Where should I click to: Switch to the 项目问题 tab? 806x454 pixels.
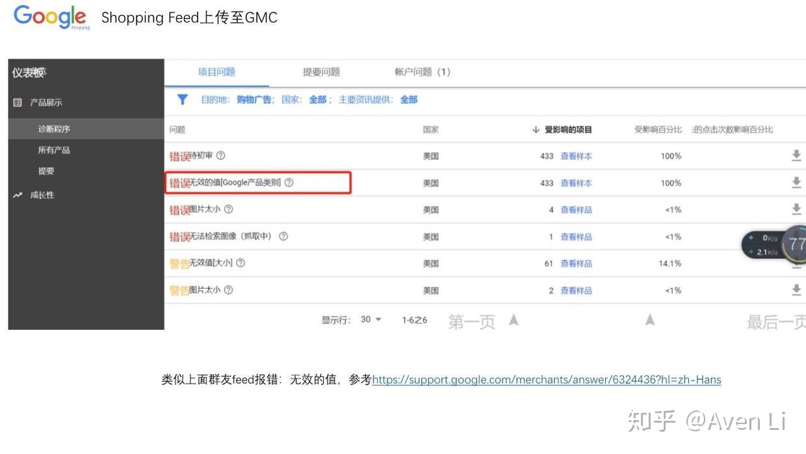point(216,72)
